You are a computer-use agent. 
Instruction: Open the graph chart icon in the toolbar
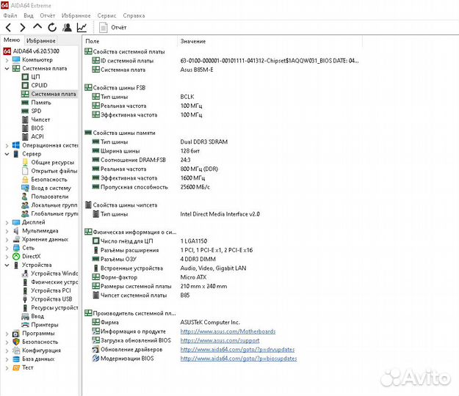coord(82,27)
